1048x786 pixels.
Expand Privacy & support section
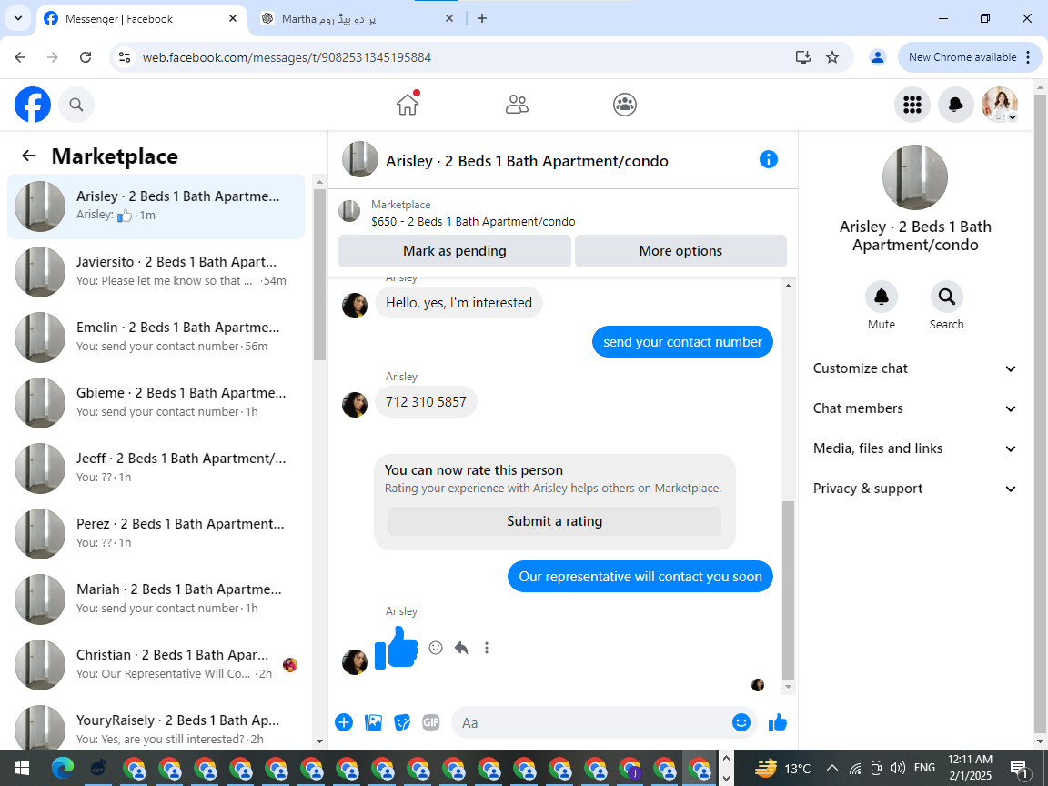(x=915, y=489)
